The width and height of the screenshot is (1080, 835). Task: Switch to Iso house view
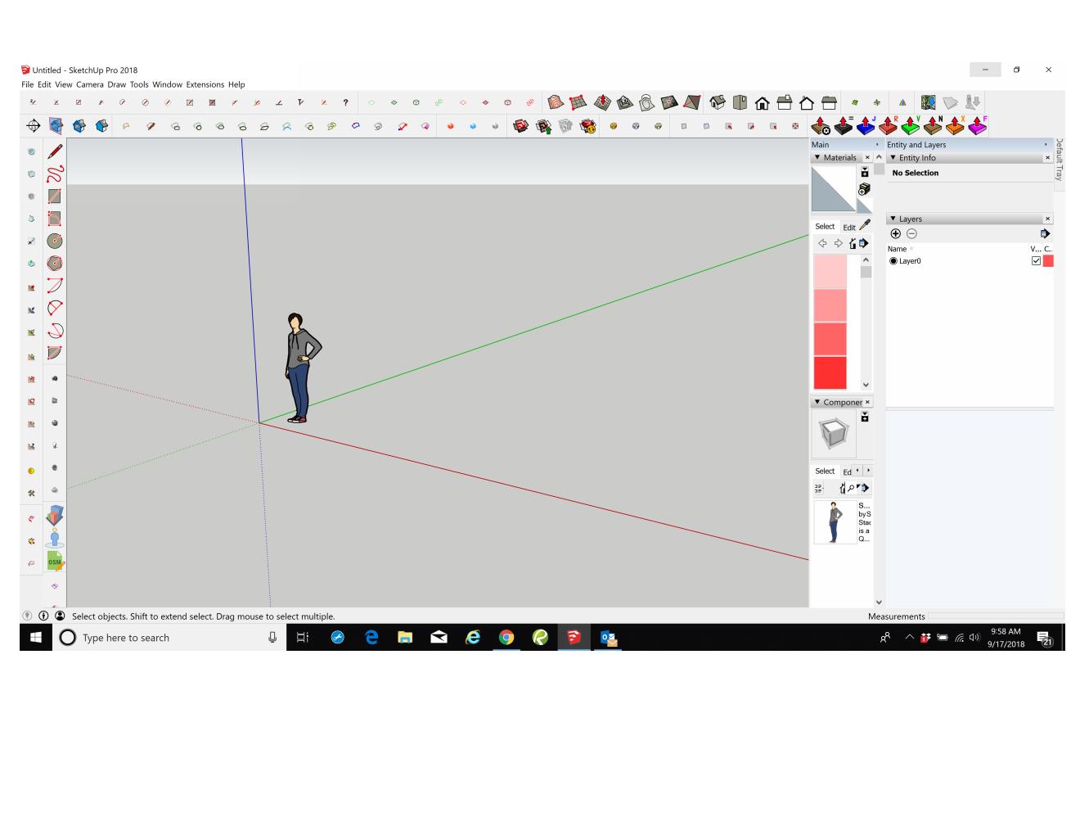(x=718, y=102)
